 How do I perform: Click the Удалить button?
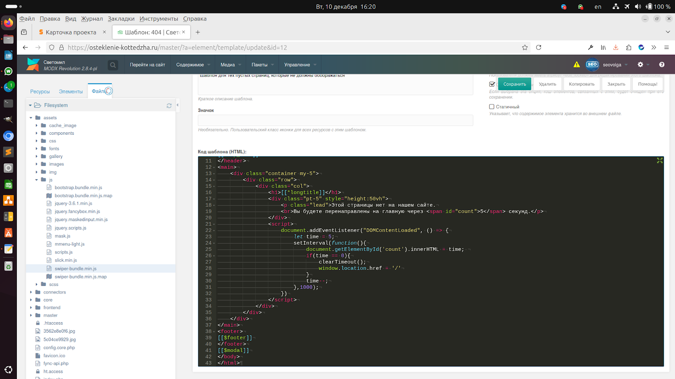(548, 84)
